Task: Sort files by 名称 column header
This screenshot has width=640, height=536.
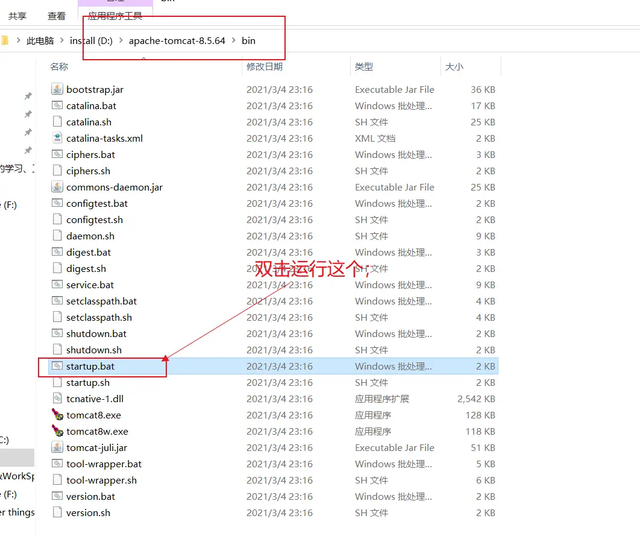Action: pyautogui.click(x=59, y=66)
